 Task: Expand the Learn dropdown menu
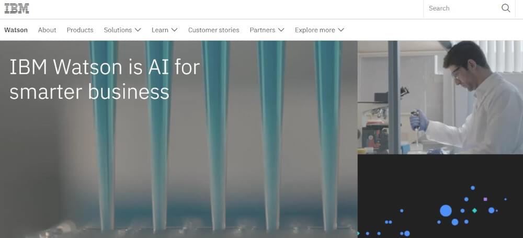(164, 30)
